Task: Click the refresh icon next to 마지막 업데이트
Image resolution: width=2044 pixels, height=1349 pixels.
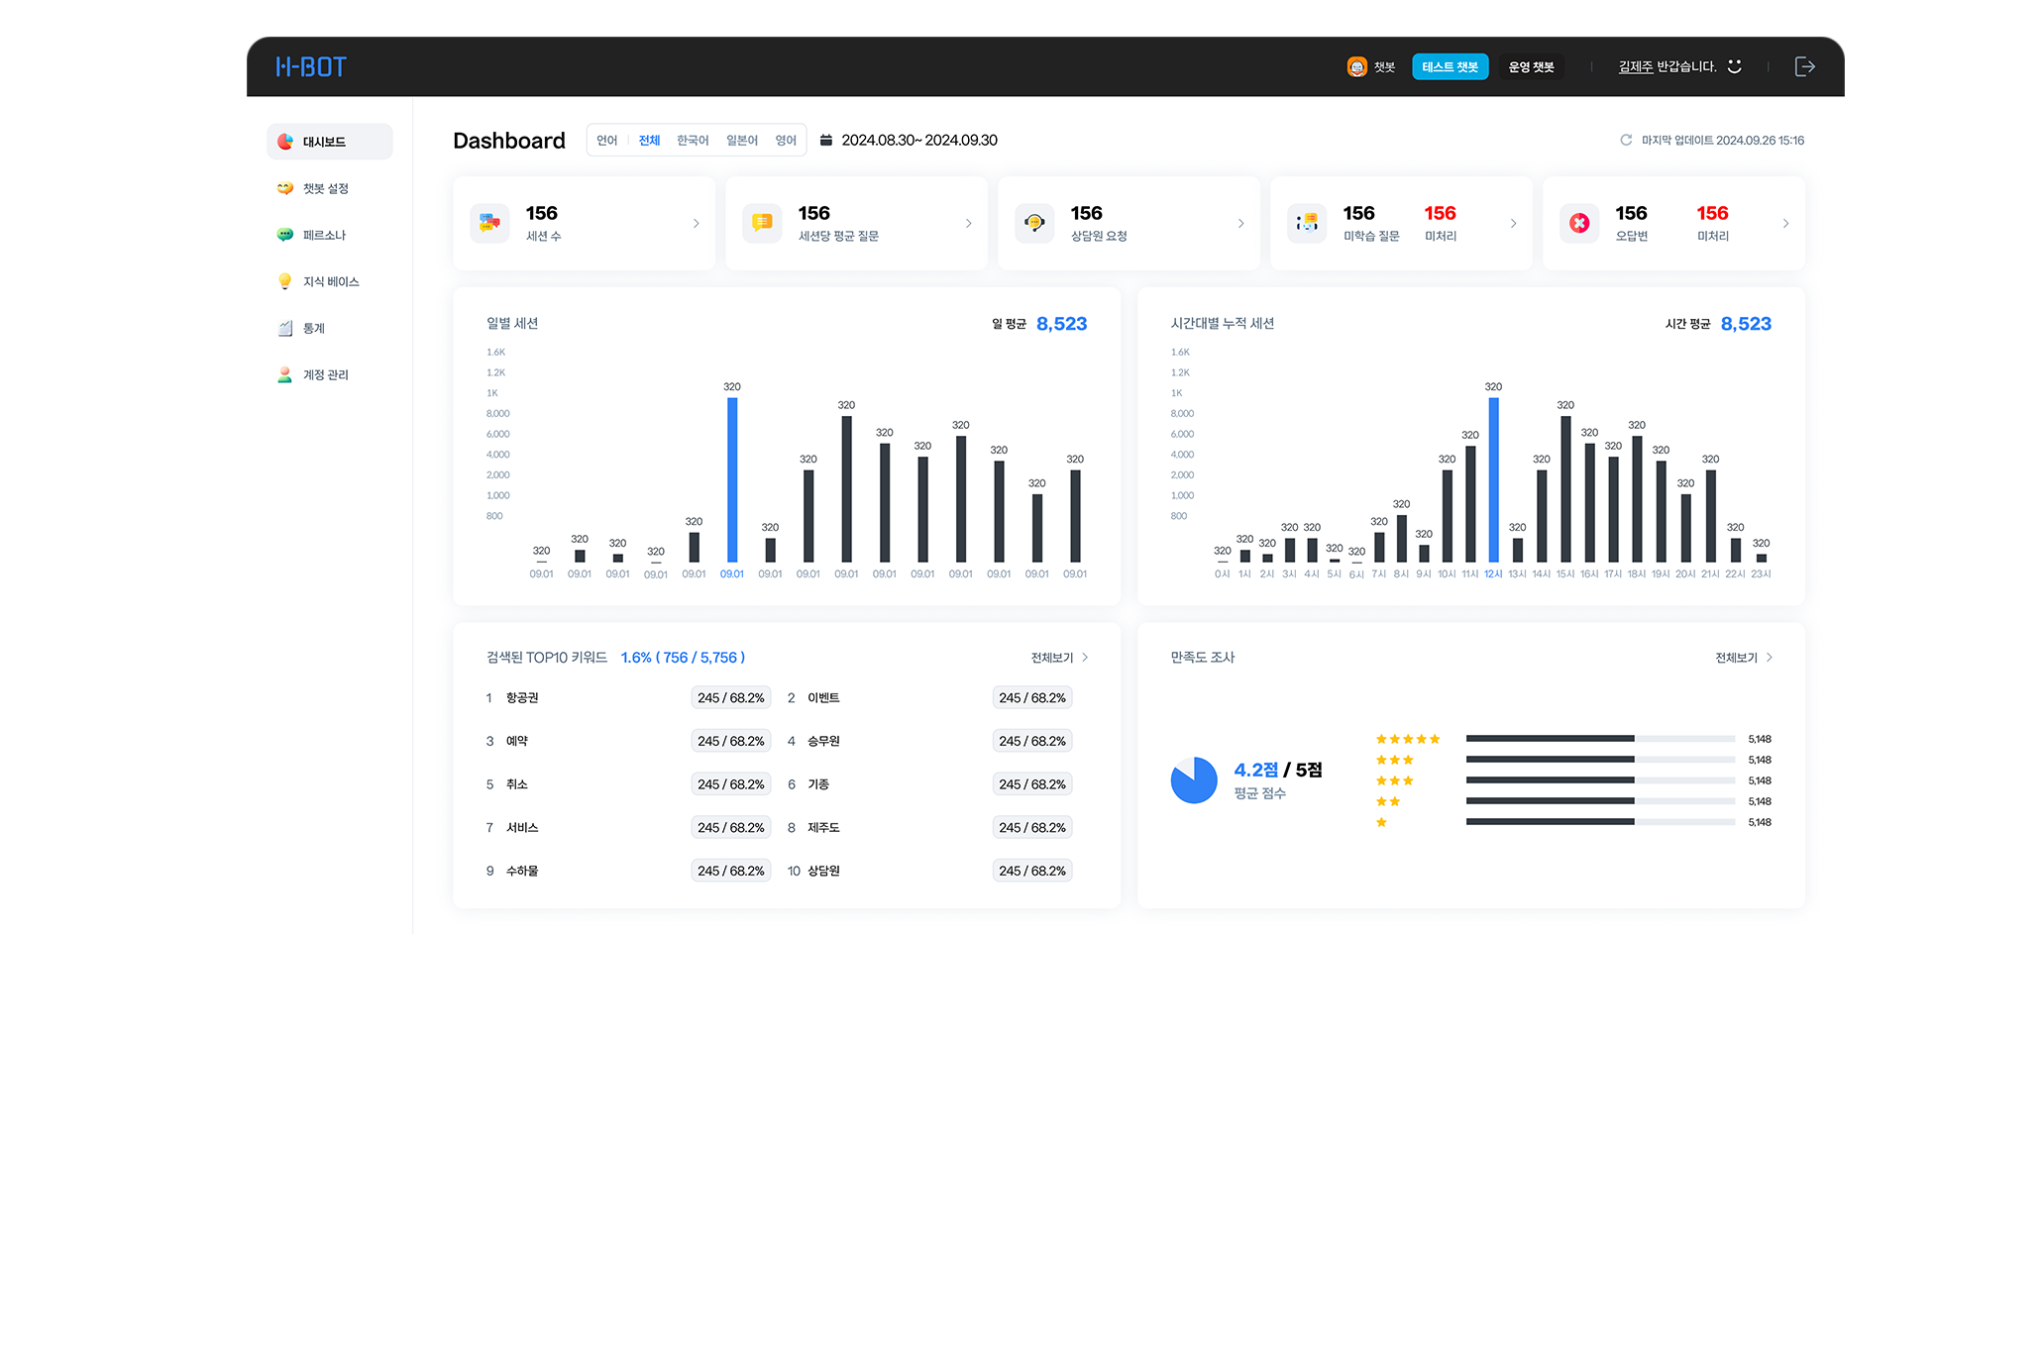Action: [1625, 140]
